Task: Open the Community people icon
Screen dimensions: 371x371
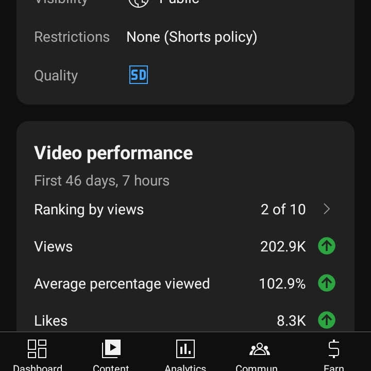Action: pos(260,349)
